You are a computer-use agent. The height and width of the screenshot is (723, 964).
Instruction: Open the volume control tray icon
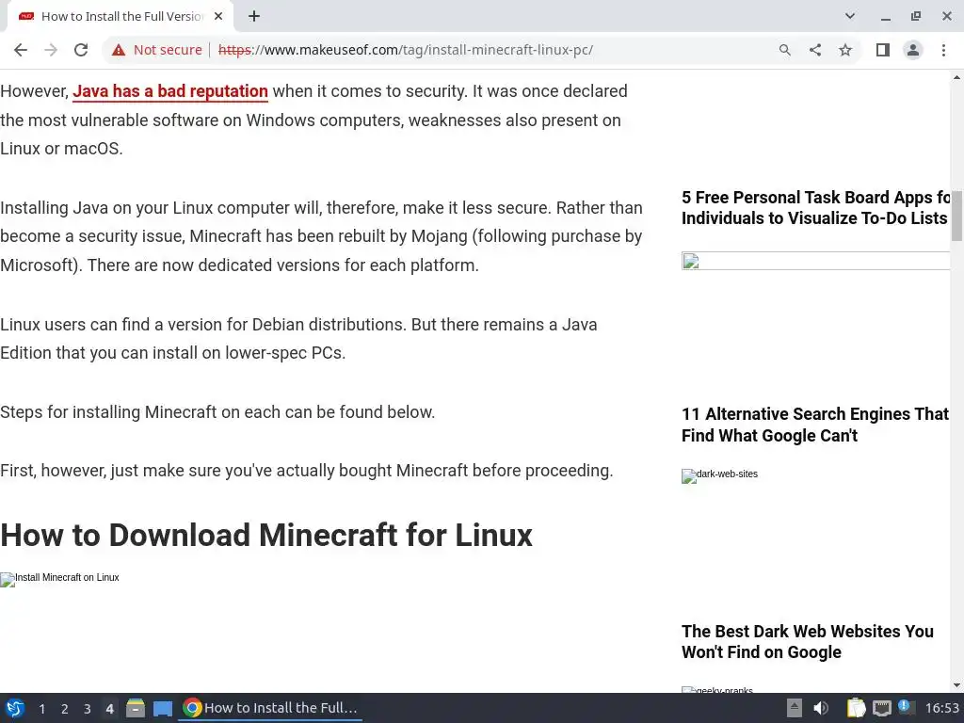point(821,708)
